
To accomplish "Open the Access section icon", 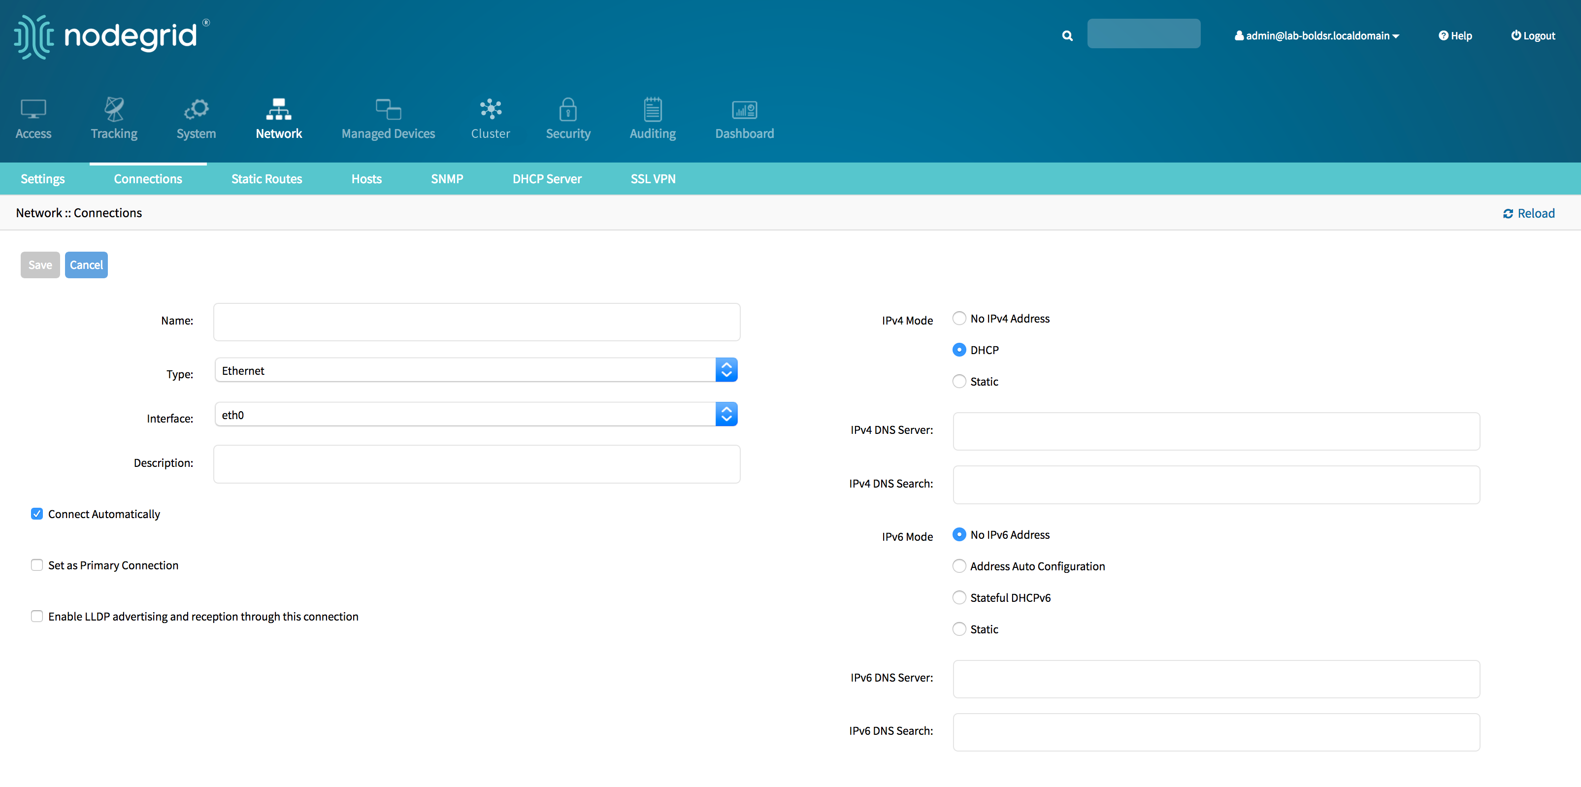I will pos(33,109).
